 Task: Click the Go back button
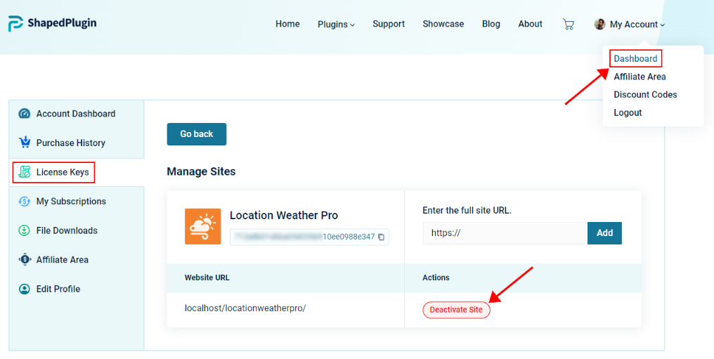pyautogui.click(x=196, y=133)
